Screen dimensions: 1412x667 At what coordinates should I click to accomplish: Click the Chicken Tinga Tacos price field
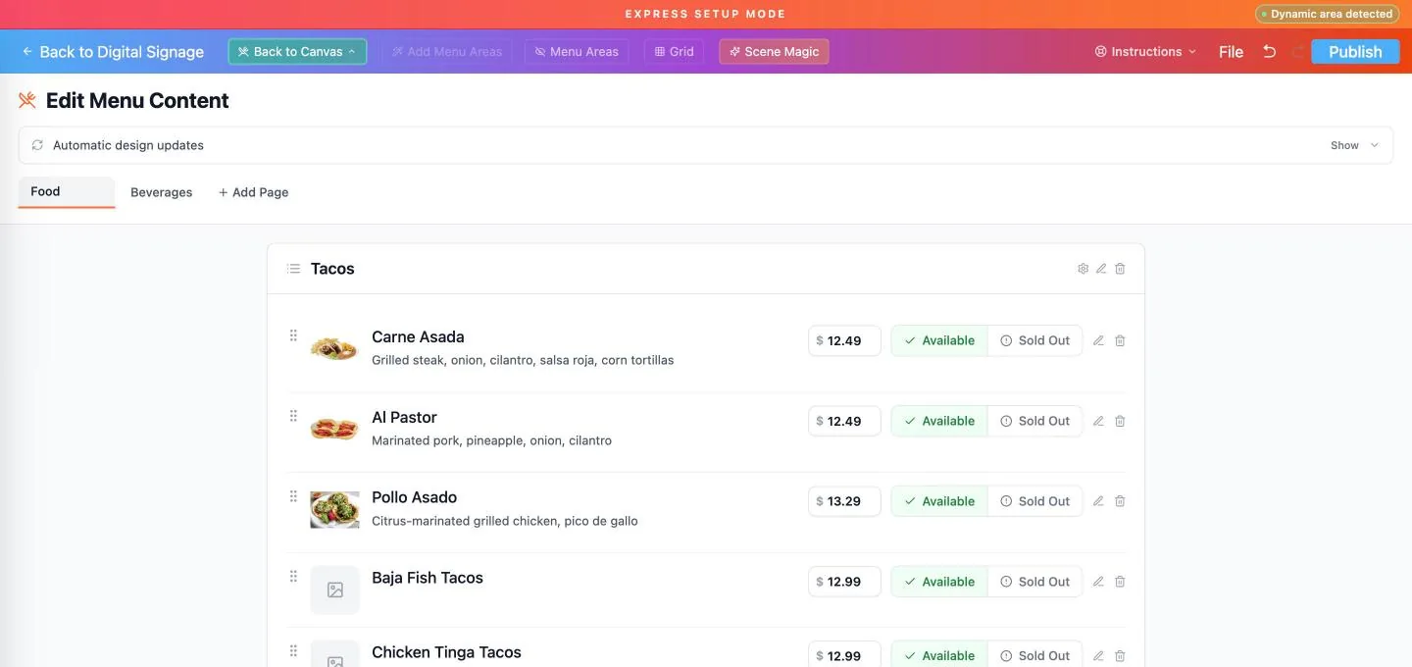click(844, 655)
